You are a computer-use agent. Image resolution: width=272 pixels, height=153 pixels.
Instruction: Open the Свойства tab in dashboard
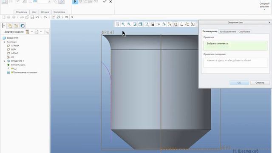pos(59,12)
